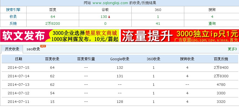
Task: Click the 收录 row label
Action: click(x=13, y=17)
